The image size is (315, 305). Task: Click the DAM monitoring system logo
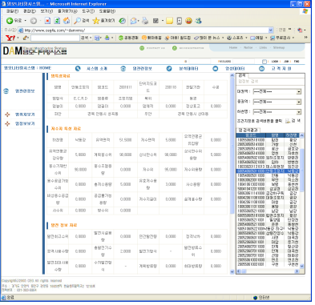[x=34, y=50]
